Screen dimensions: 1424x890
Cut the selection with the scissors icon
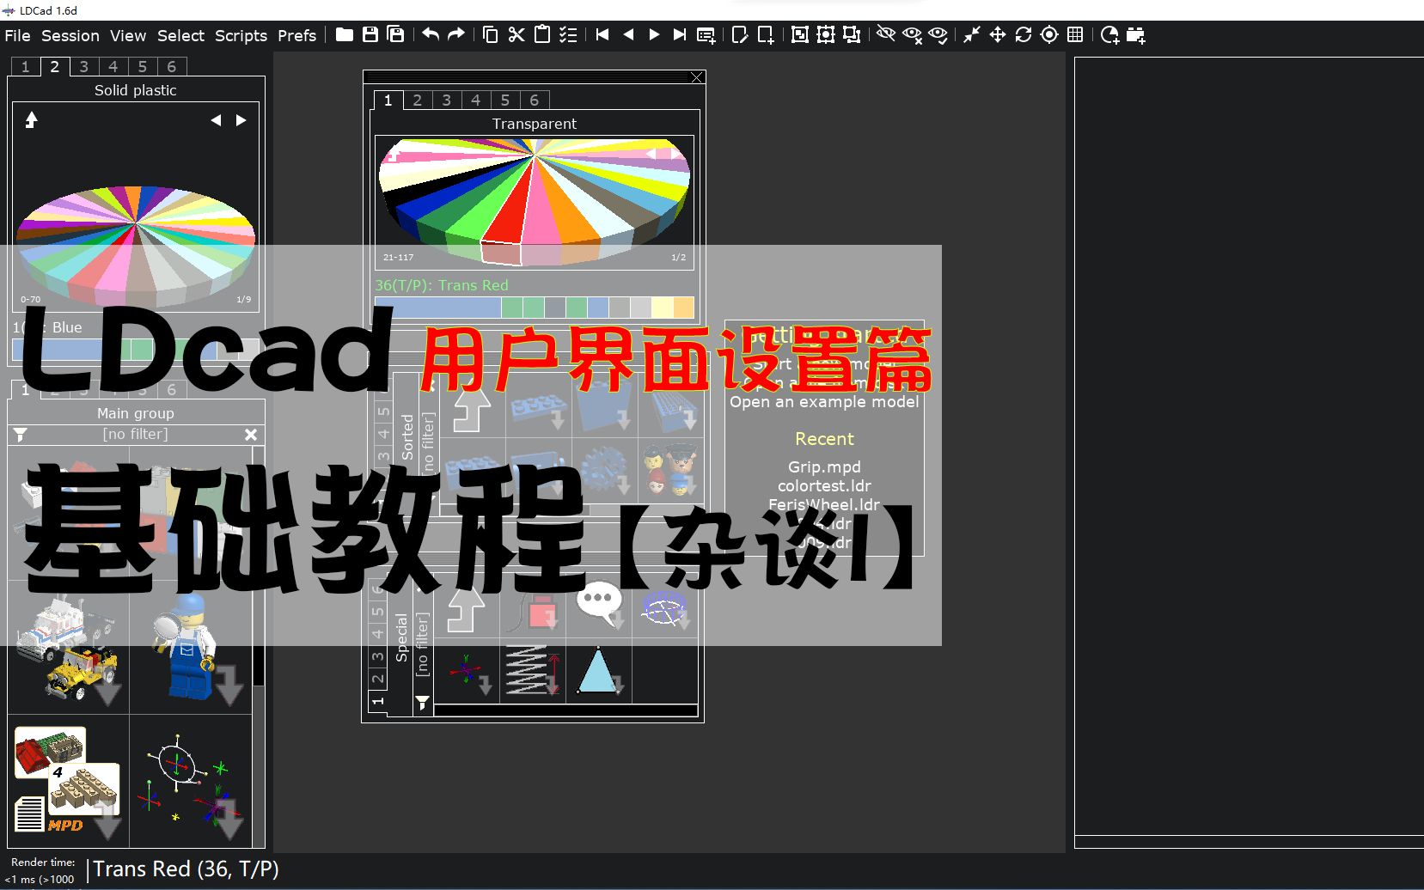(x=516, y=34)
